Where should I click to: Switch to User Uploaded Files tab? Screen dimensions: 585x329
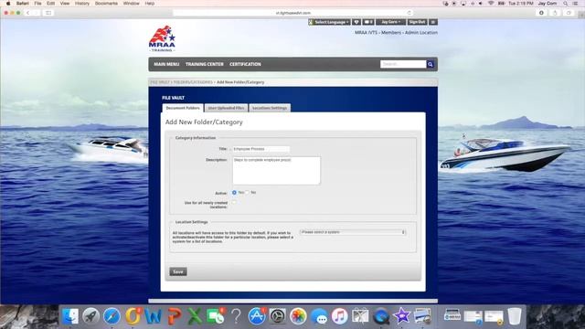(x=226, y=108)
